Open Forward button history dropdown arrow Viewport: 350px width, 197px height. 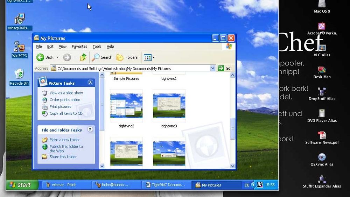[75, 57]
